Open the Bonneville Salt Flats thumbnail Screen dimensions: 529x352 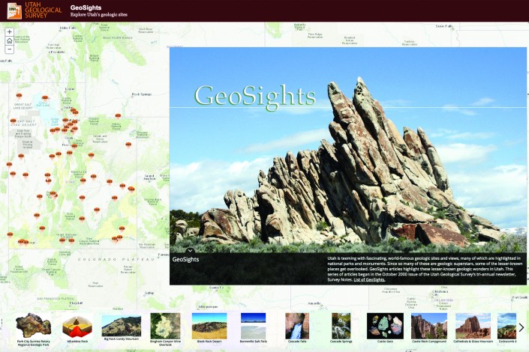point(254,326)
